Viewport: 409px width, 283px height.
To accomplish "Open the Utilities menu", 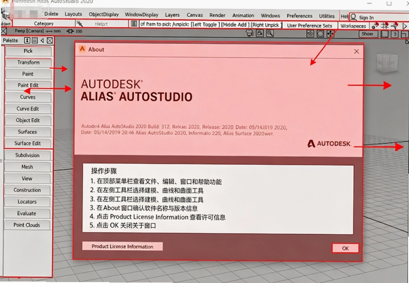I will (x=327, y=16).
